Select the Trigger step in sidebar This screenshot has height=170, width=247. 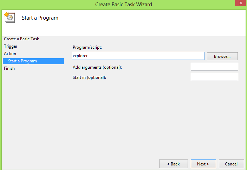pyautogui.click(x=11, y=46)
